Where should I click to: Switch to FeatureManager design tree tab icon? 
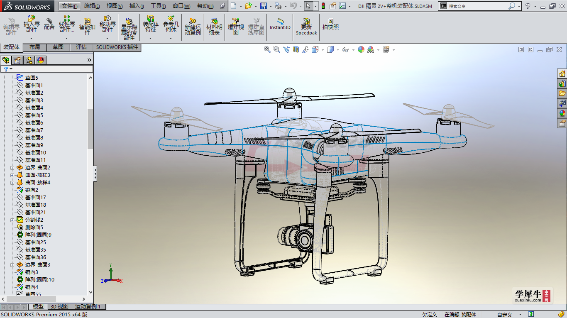(6, 60)
